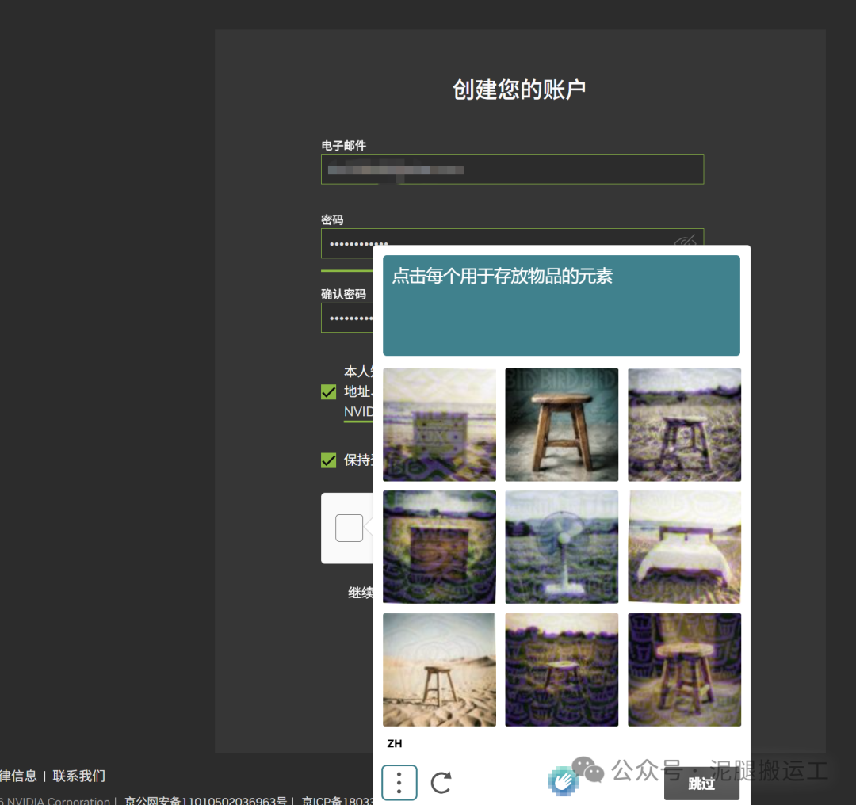Screen dimensions: 856x805
Task: Select the wooden stool on gray backdrop tile
Action: point(562,425)
